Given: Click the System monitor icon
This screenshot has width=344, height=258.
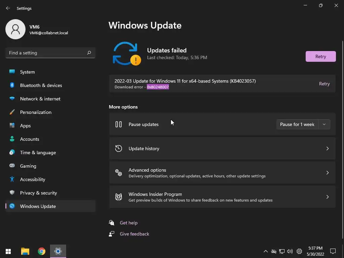Looking at the screenshot, I should pyautogui.click(x=12, y=72).
